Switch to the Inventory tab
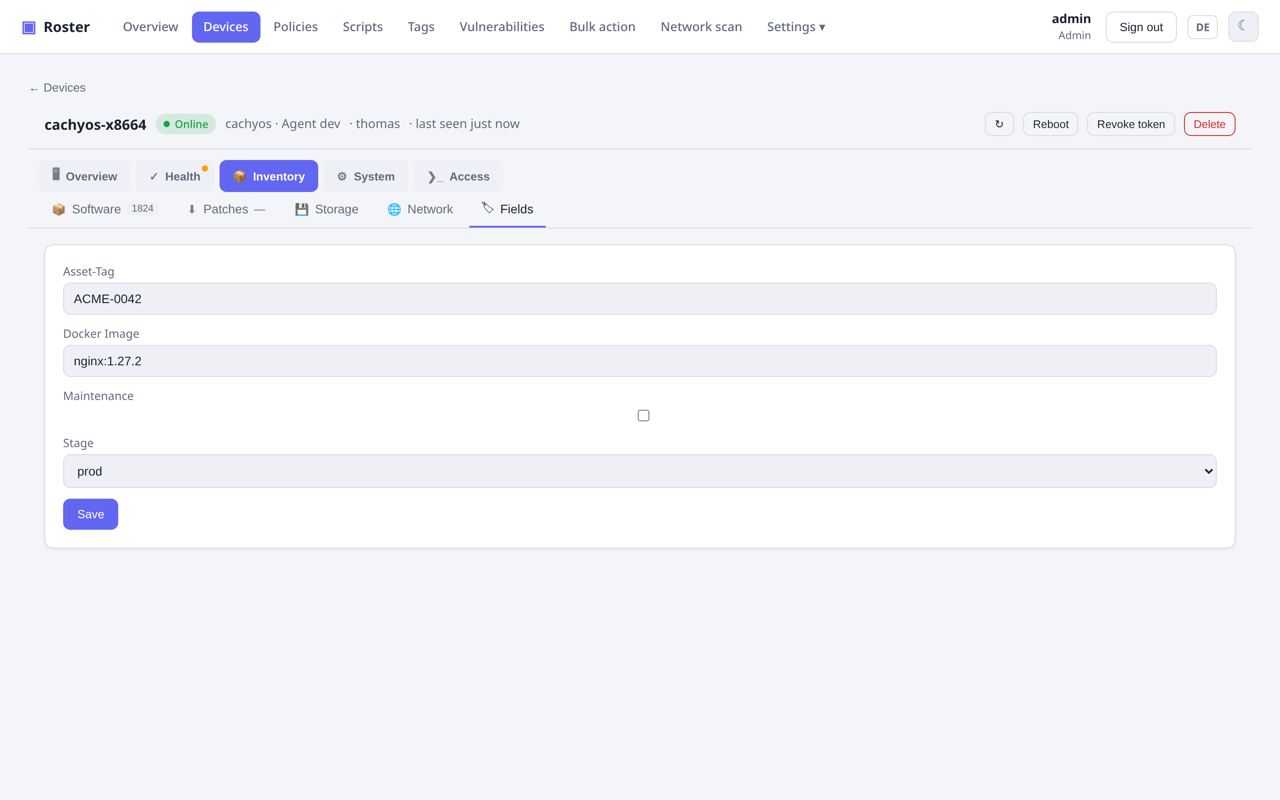This screenshot has height=800, width=1280. pos(269,176)
